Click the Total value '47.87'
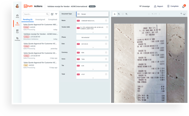 pyautogui.click(x=83, y=74)
